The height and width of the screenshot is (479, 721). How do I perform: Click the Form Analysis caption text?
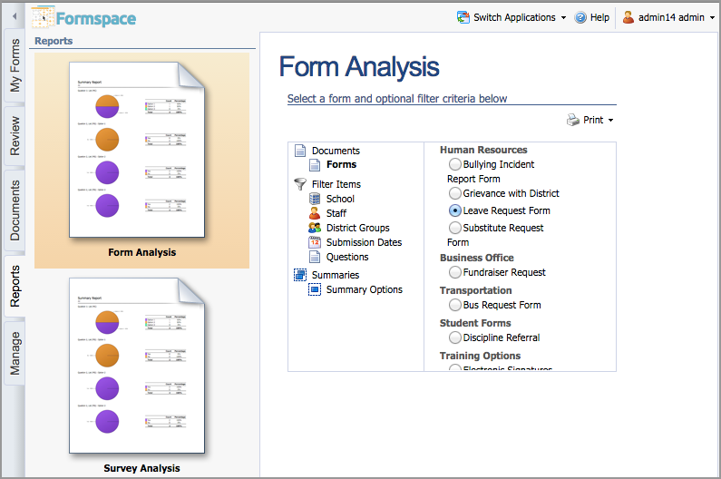tap(142, 252)
